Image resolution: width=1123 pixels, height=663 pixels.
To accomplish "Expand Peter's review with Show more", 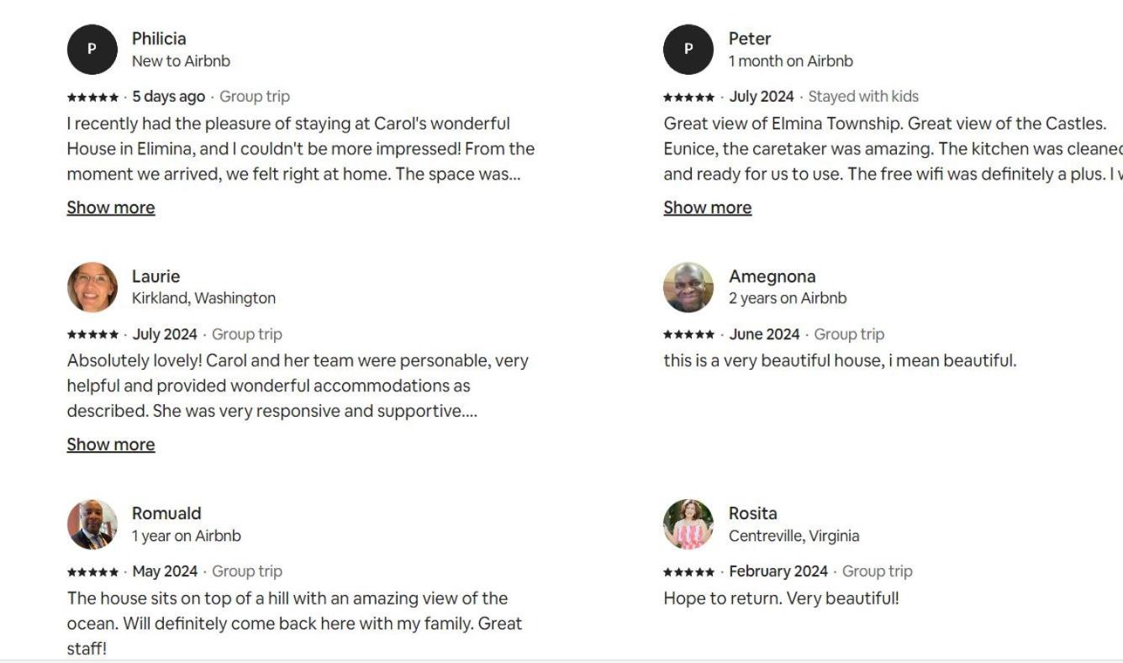I will pos(708,208).
